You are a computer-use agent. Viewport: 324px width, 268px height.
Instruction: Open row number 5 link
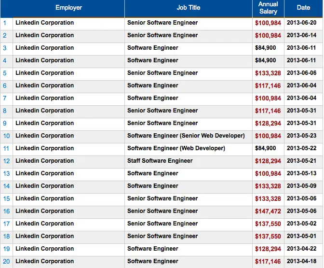point(4,73)
